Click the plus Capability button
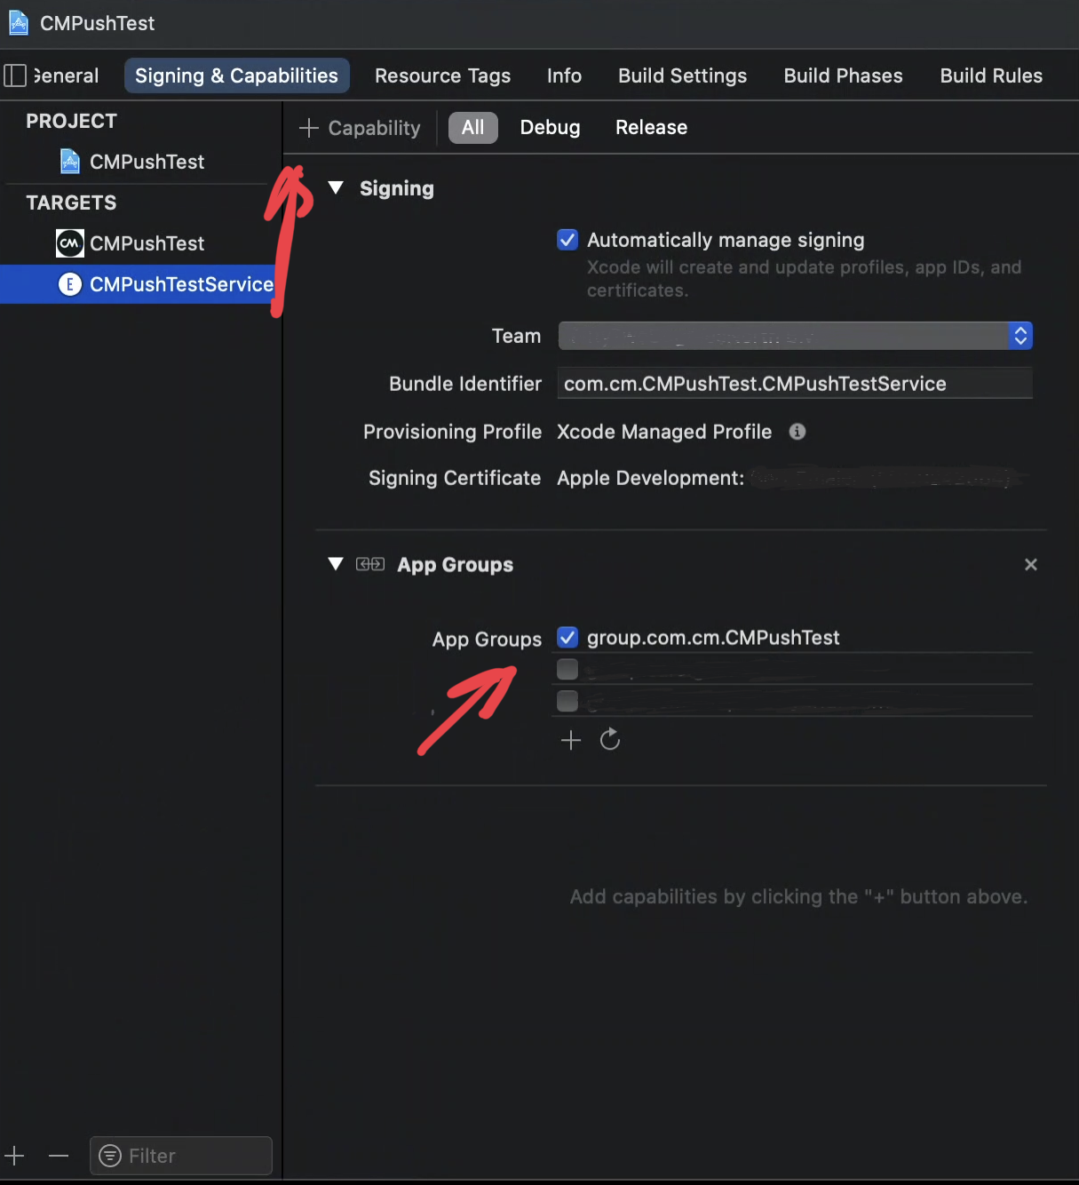Viewport: 1079px width, 1185px height. (360, 128)
